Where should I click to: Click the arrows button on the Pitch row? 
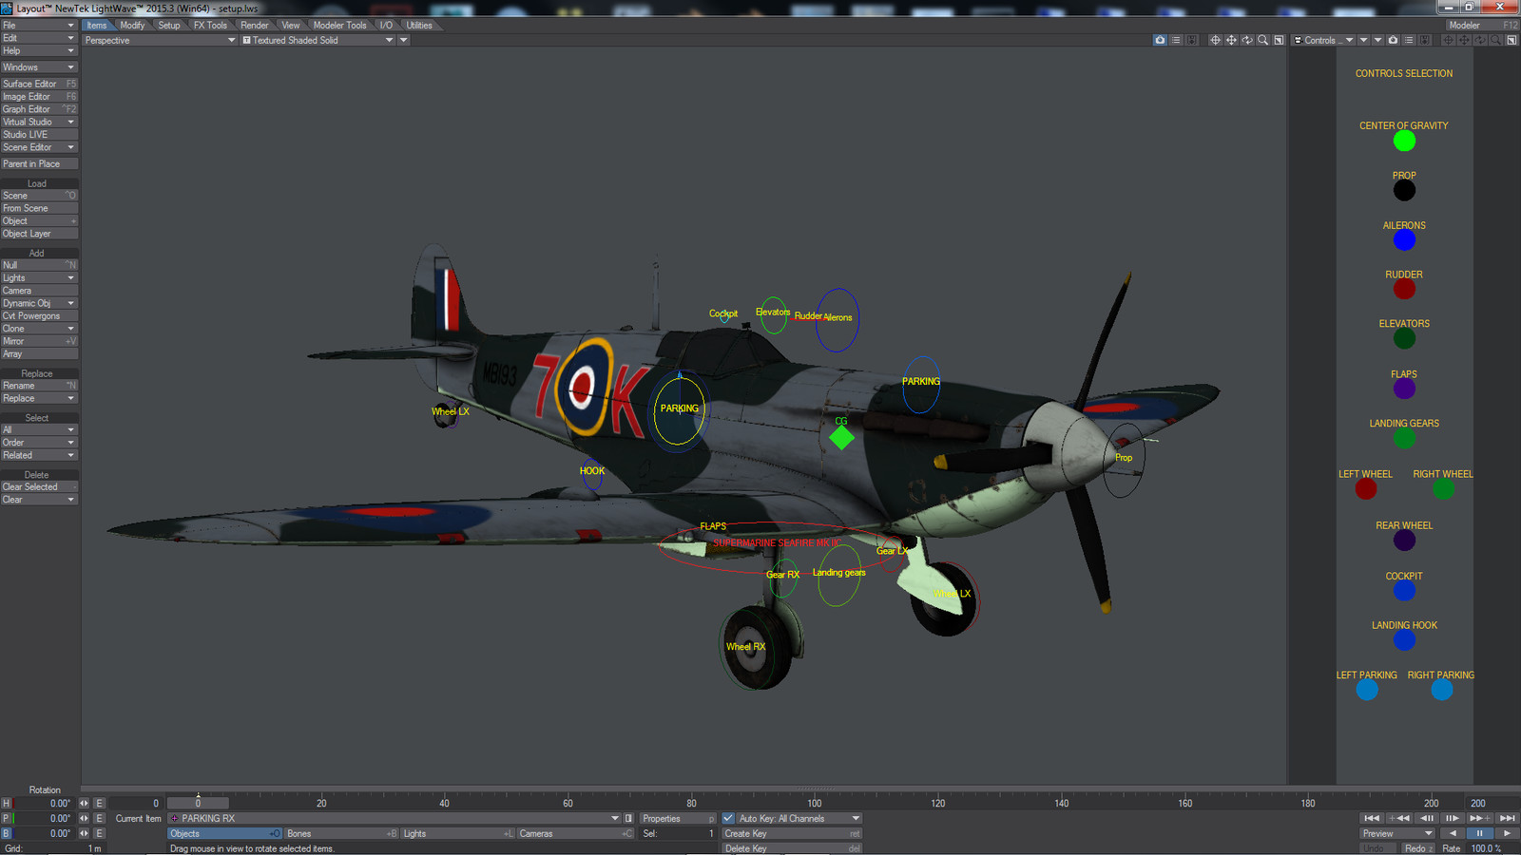84,818
